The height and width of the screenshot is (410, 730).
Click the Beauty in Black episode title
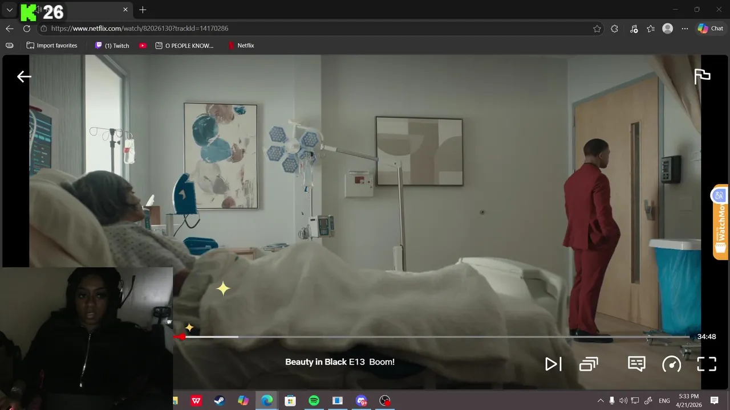tap(340, 362)
